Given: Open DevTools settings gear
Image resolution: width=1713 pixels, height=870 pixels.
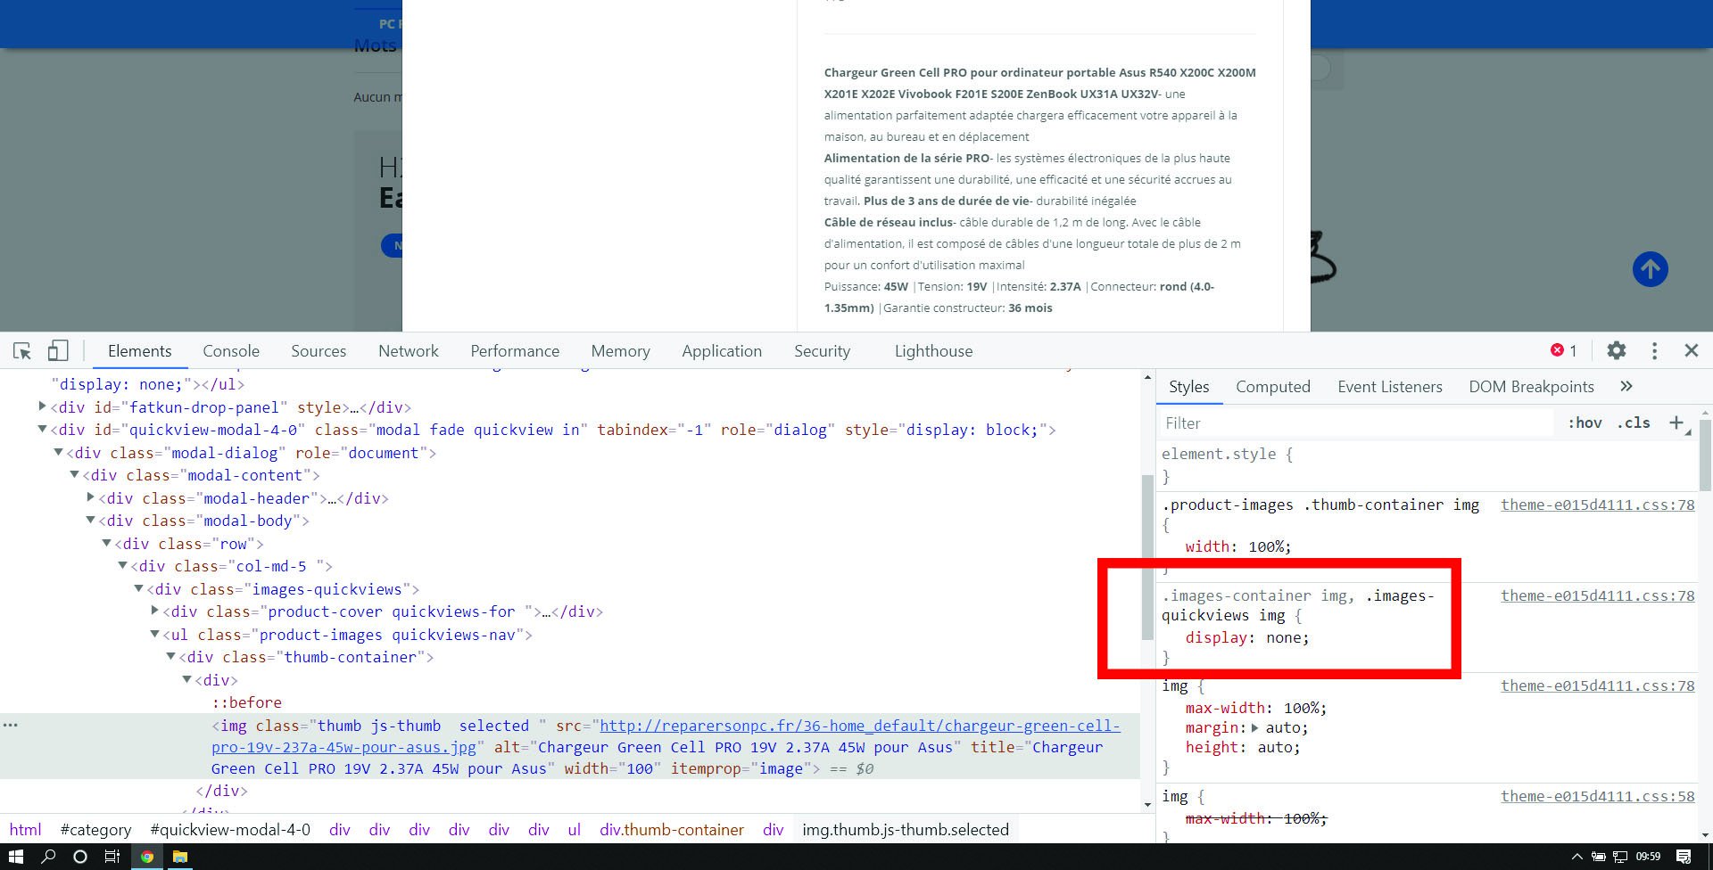Looking at the screenshot, I should pos(1617,351).
